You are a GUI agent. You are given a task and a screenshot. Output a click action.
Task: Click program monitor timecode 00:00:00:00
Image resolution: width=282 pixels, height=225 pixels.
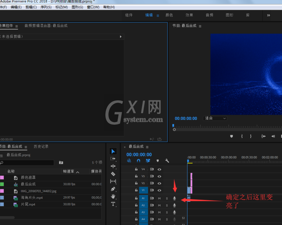(x=186, y=118)
